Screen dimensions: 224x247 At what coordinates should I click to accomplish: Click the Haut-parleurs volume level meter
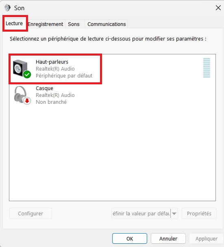(x=207, y=68)
